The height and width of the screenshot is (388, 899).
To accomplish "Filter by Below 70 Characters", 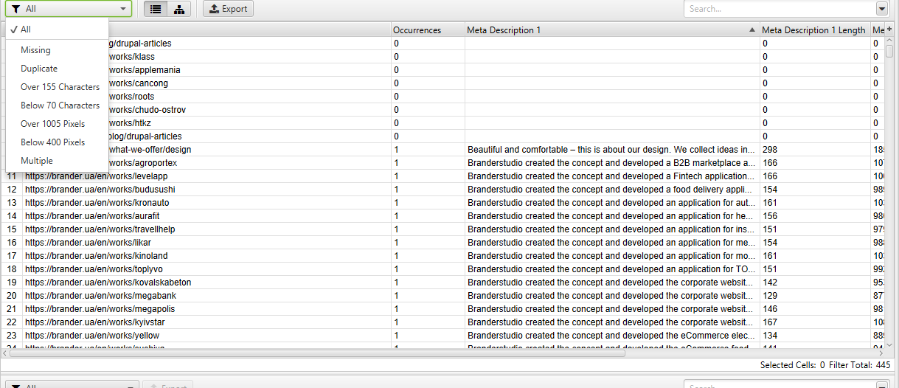I will pos(60,105).
